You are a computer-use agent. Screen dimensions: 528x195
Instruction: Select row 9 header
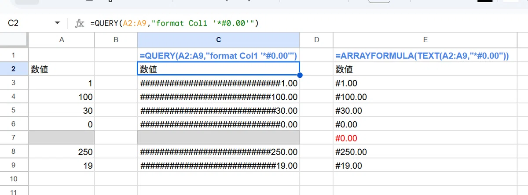click(14, 166)
